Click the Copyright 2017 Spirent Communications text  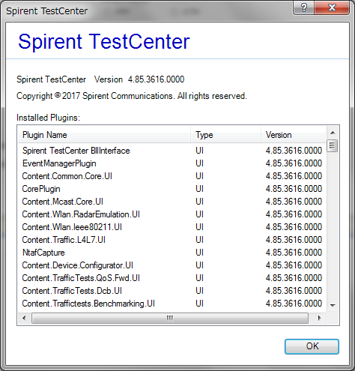[132, 96]
